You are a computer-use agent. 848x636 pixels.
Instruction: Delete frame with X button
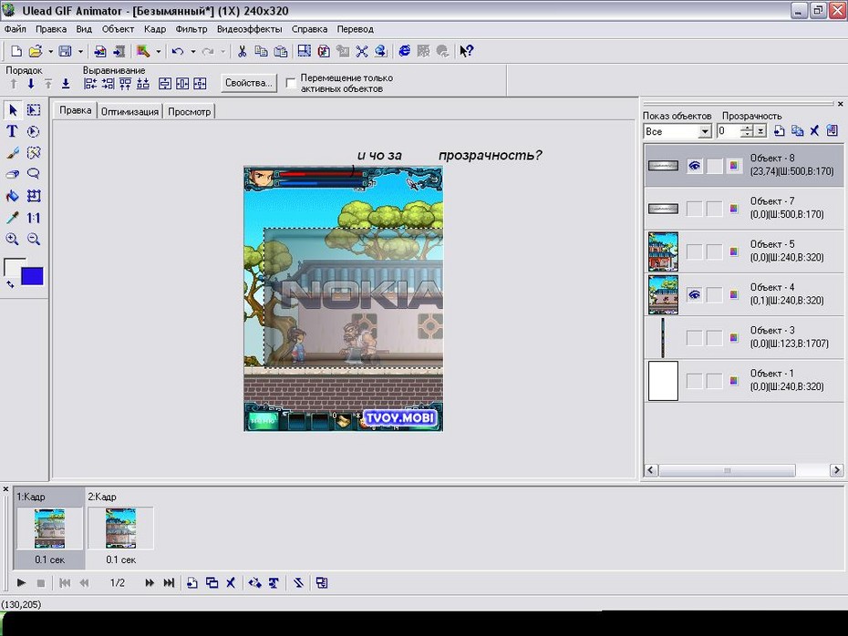(231, 582)
